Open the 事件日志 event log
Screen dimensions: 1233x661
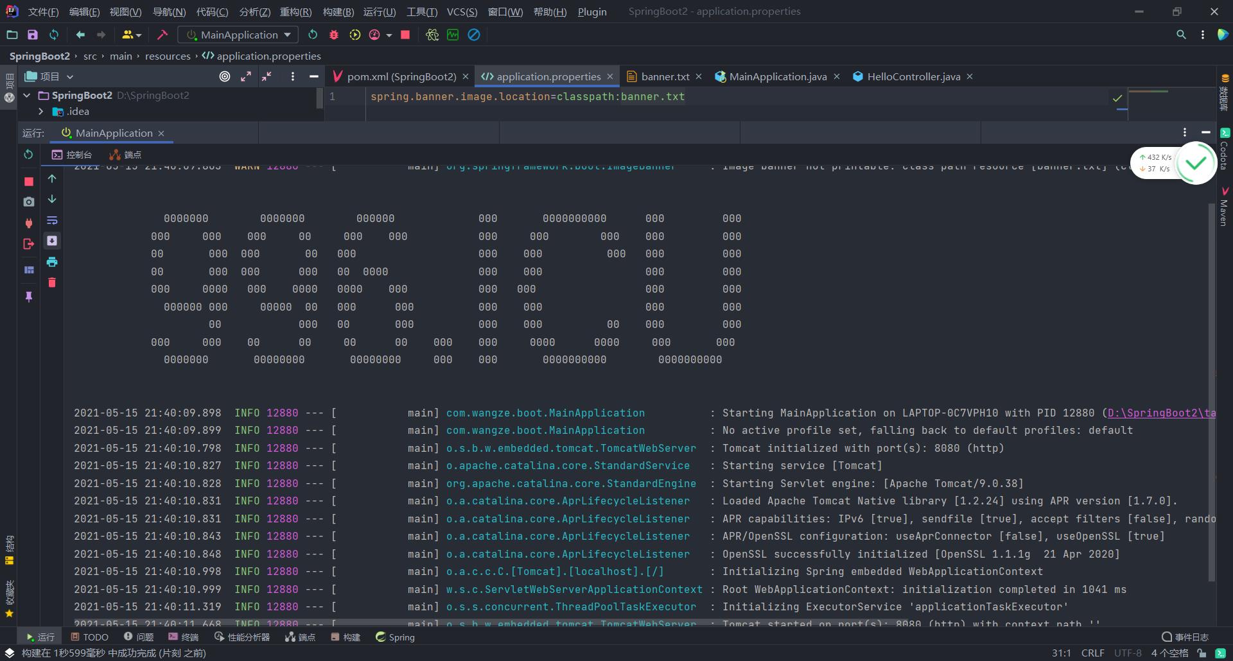point(1185,637)
